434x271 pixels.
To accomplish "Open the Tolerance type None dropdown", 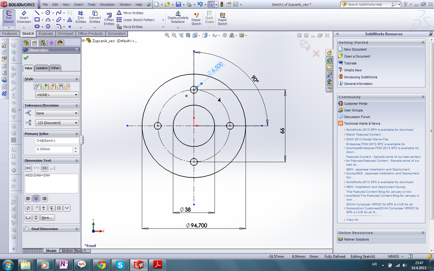I will point(57,113).
